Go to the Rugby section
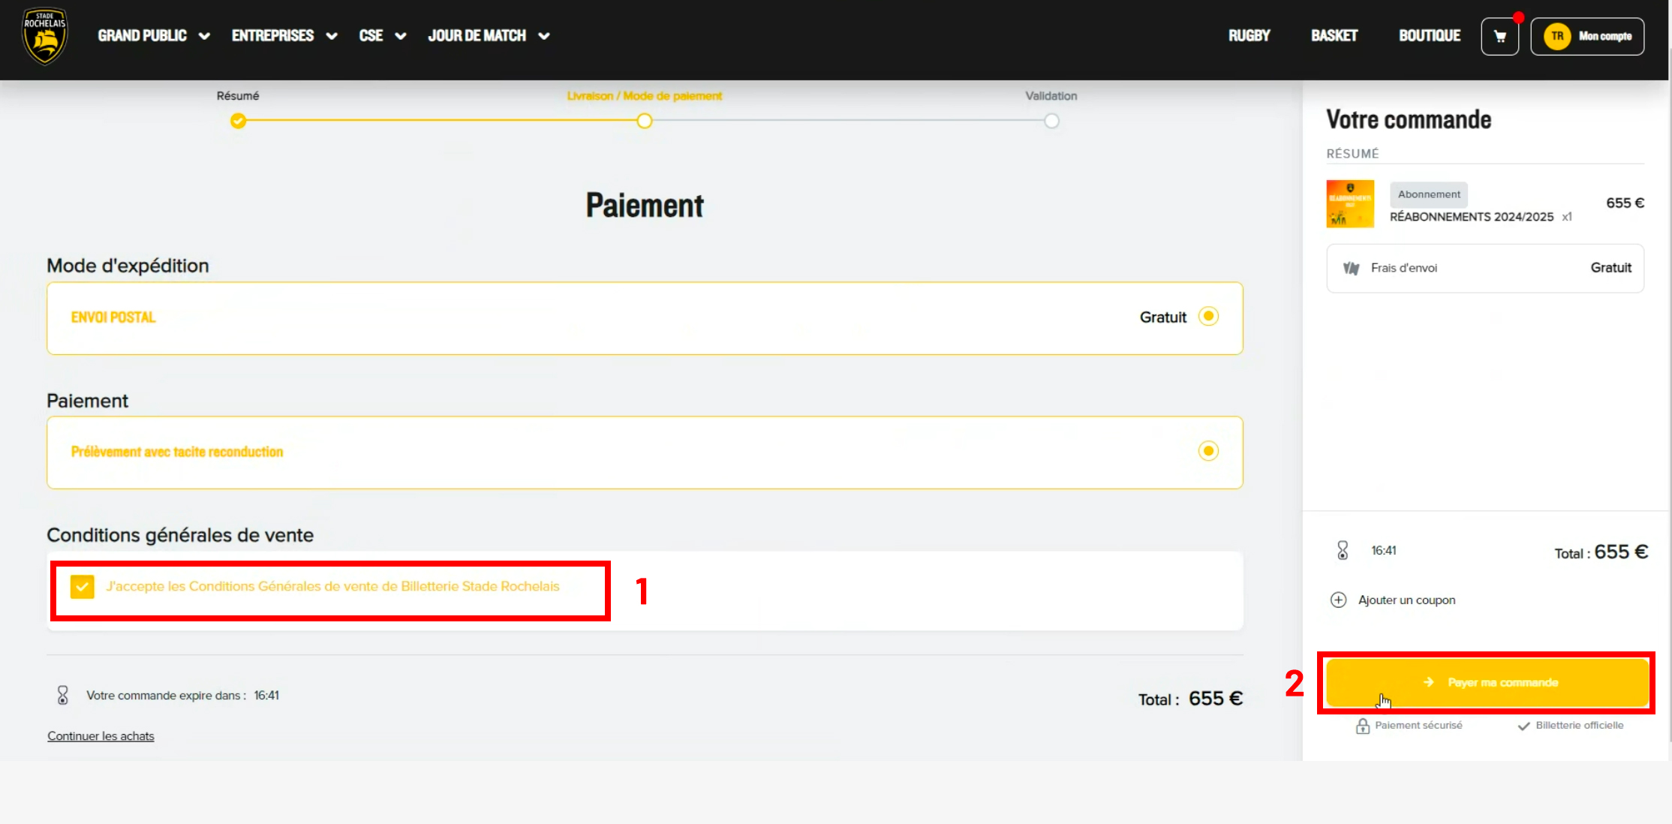 pyautogui.click(x=1249, y=35)
